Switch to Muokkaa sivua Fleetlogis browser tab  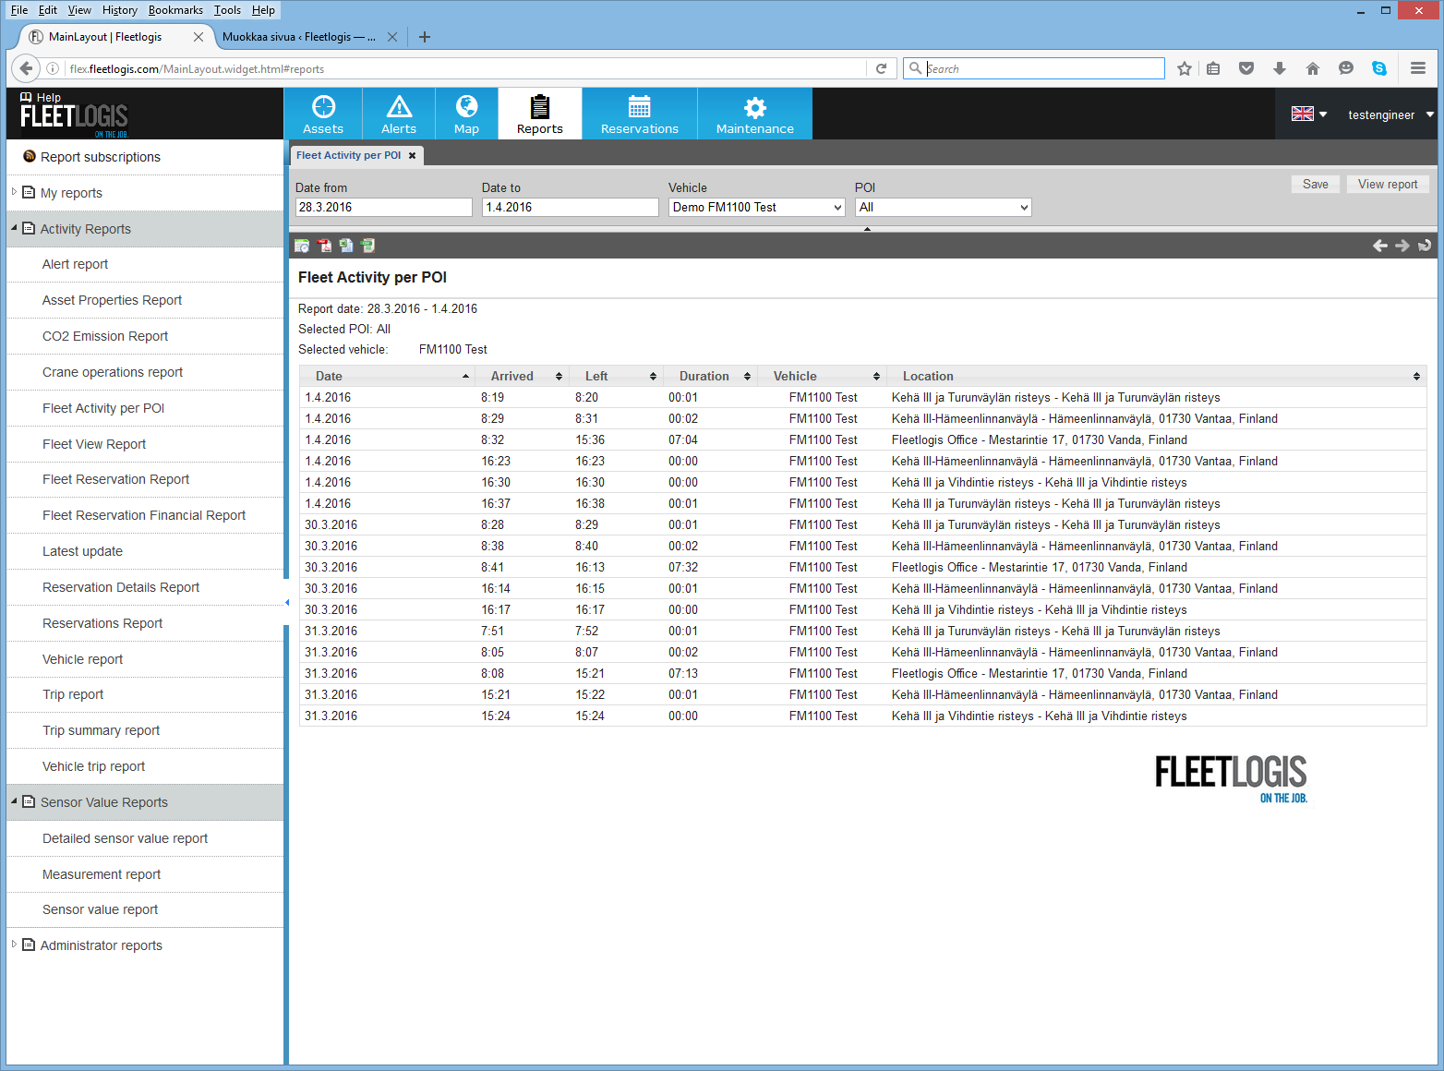(298, 37)
